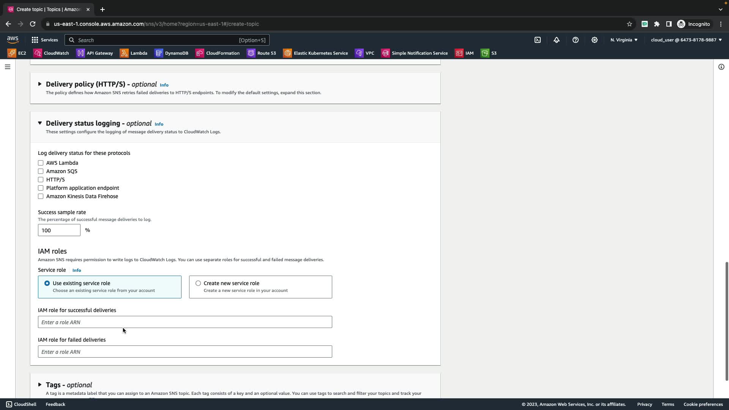729x410 pixels.
Task: Open the N. Virginia region dropdown
Action: pos(624,40)
